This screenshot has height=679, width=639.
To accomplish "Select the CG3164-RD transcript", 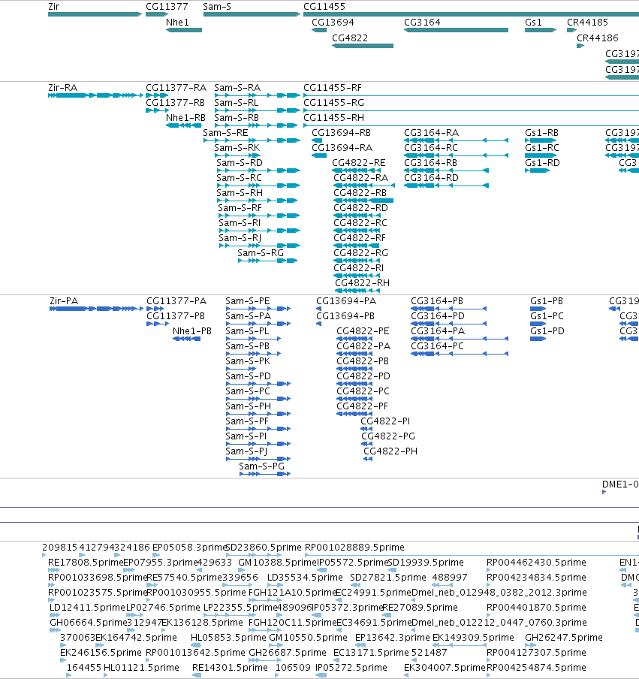I will click(x=446, y=186).
